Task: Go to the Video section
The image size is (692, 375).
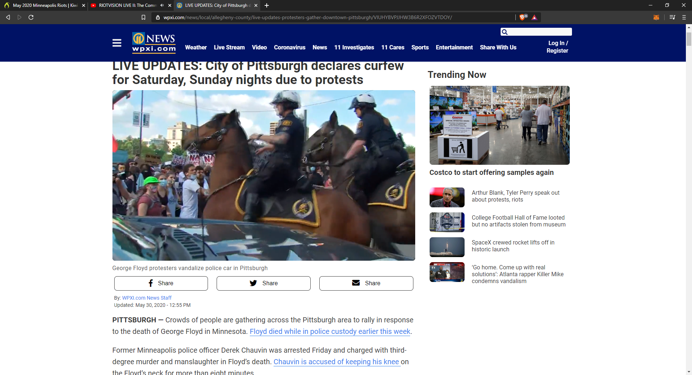Action: (x=259, y=47)
